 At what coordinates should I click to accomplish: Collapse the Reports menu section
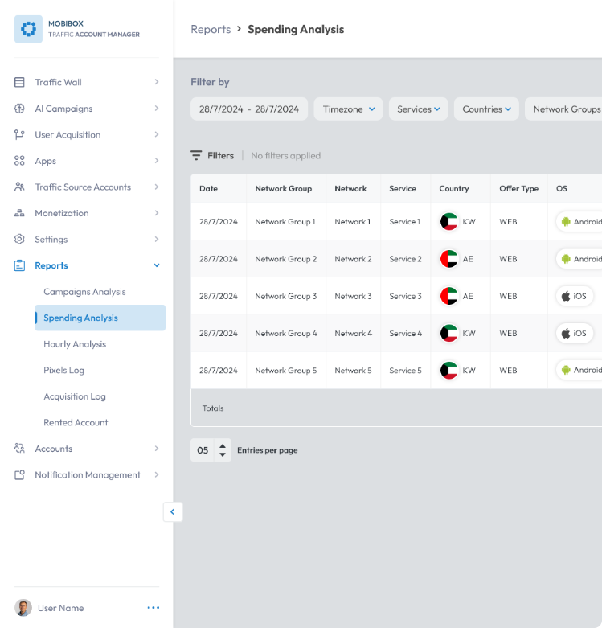coord(157,265)
